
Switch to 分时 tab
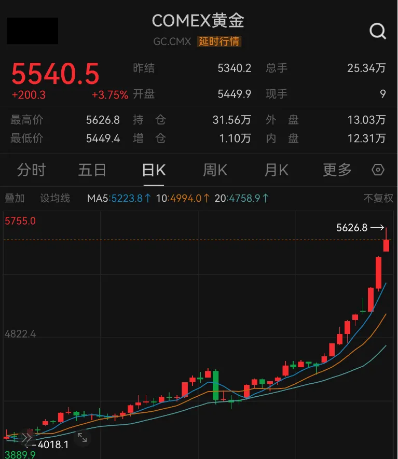31,170
